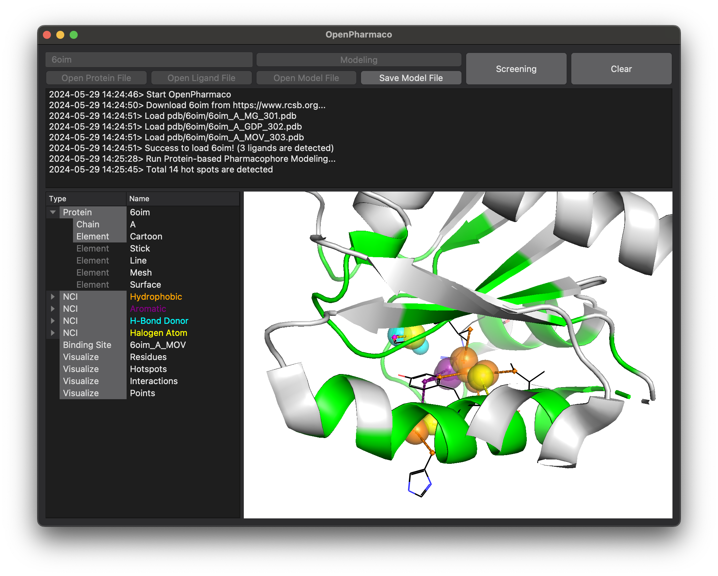Click Open Ligand File button
The width and height of the screenshot is (718, 576).
(201, 78)
